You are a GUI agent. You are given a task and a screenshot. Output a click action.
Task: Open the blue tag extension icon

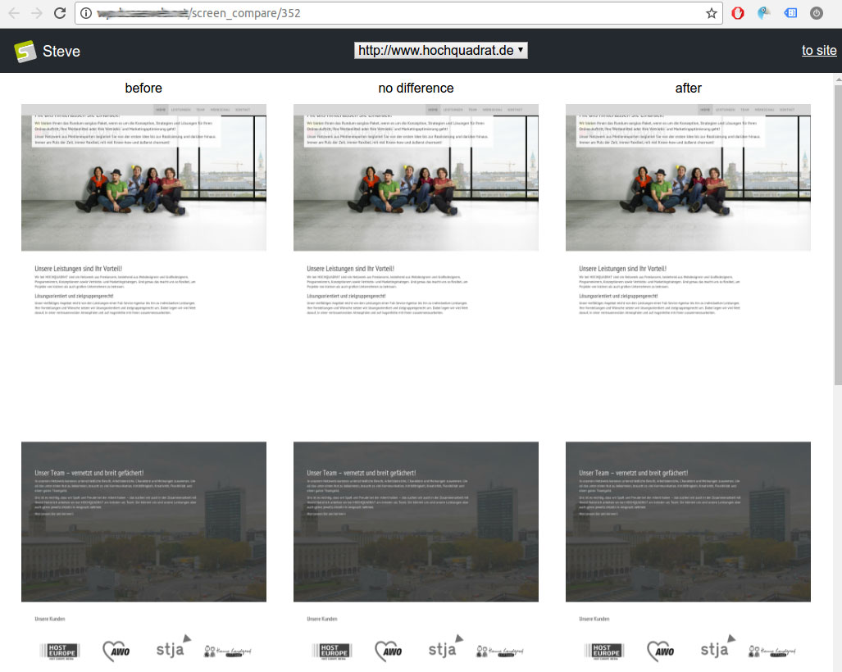pos(790,13)
